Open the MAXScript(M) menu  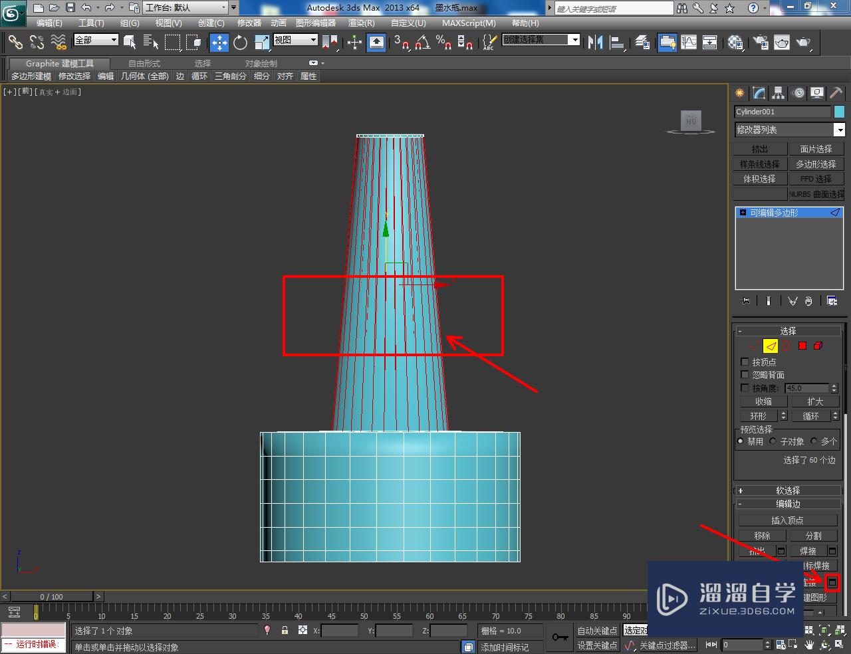(469, 23)
